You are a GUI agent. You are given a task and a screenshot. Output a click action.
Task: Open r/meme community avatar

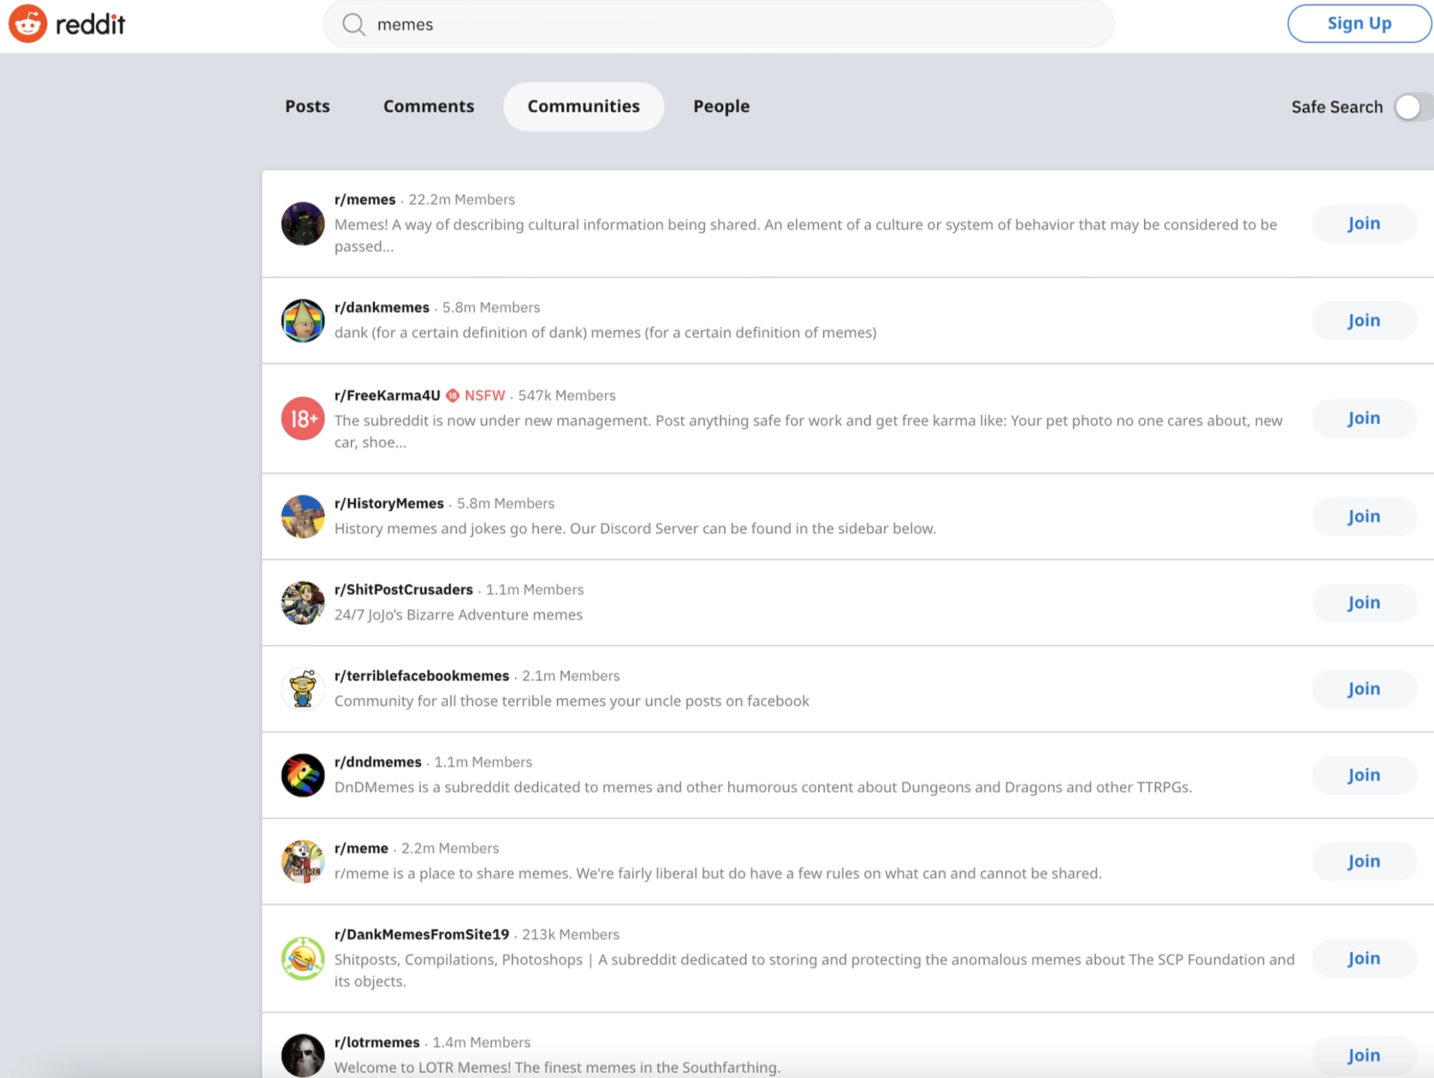click(x=302, y=861)
